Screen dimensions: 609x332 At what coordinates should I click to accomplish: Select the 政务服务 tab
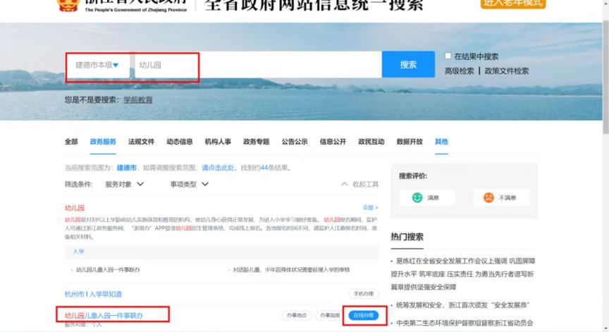pyautogui.click(x=103, y=142)
